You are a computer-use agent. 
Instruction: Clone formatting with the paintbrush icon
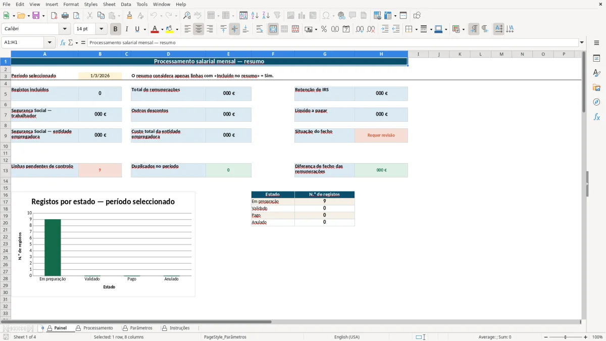click(x=130, y=16)
